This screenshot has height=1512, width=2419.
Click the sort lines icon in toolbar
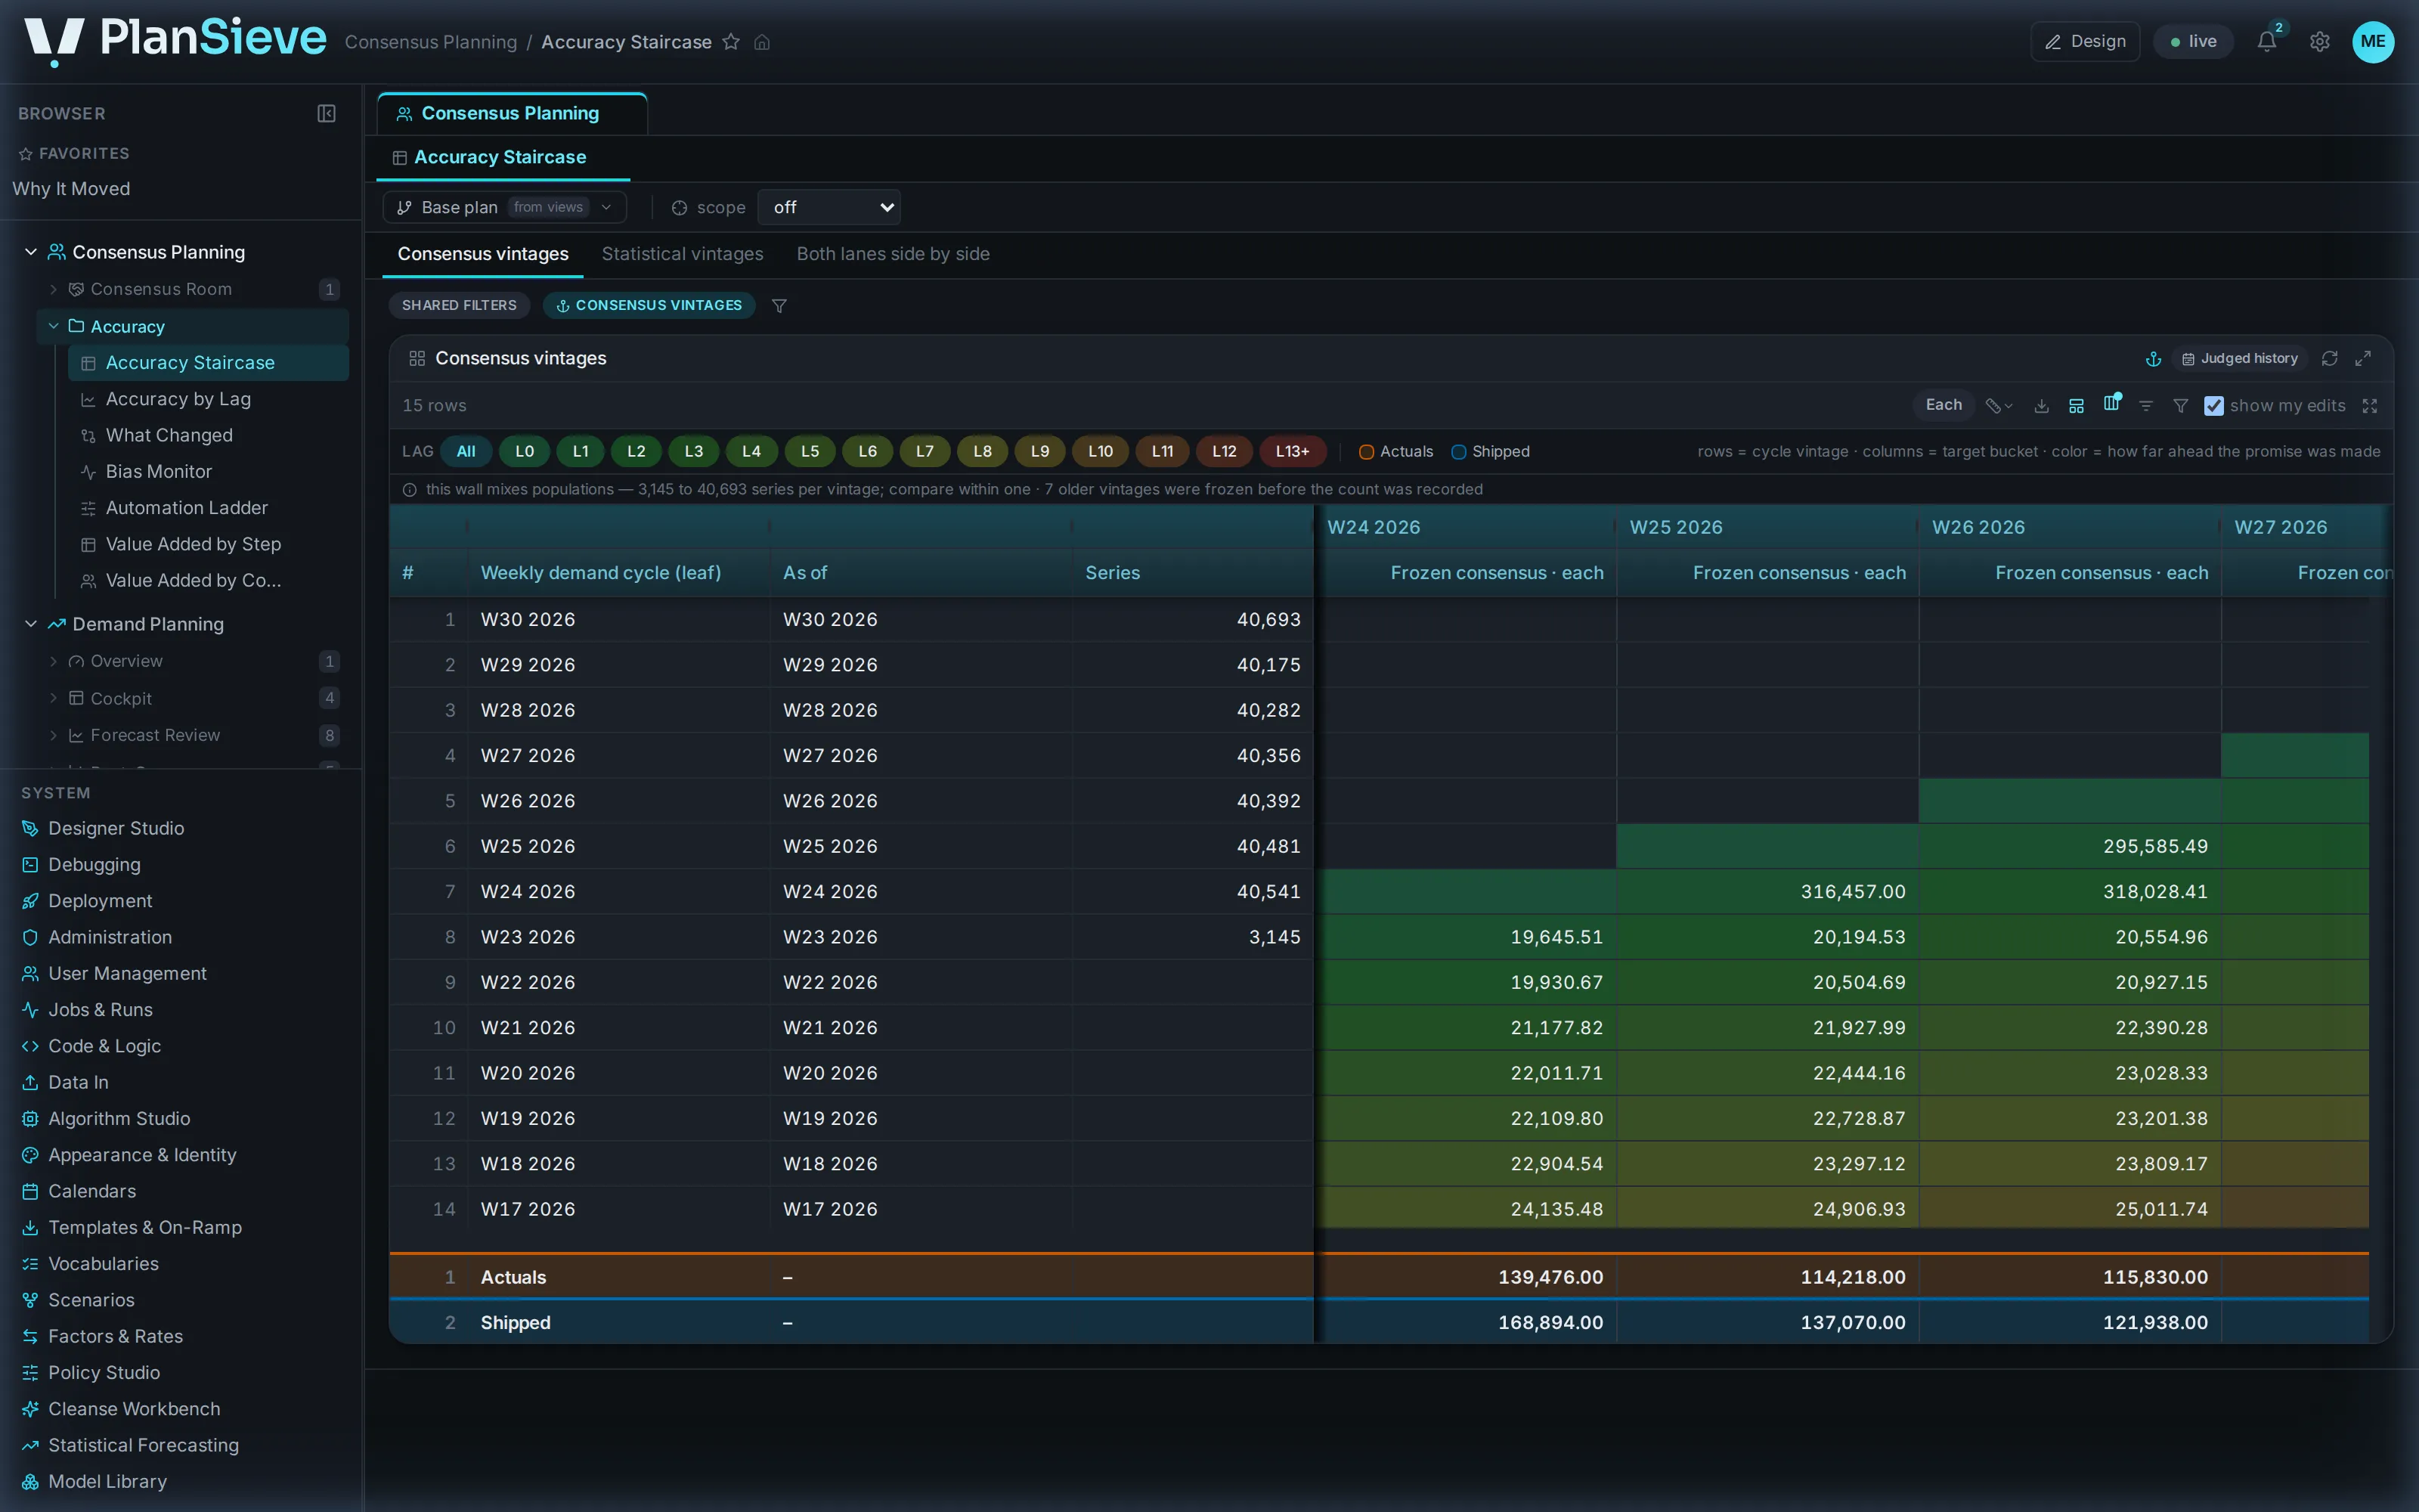(x=2145, y=406)
